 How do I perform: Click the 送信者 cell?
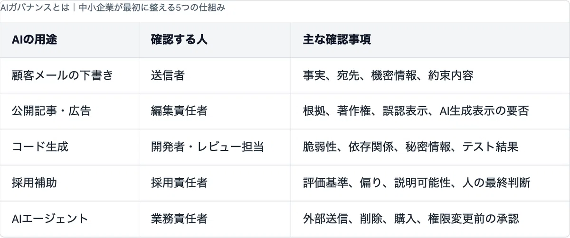pyautogui.click(x=215, y=75)
